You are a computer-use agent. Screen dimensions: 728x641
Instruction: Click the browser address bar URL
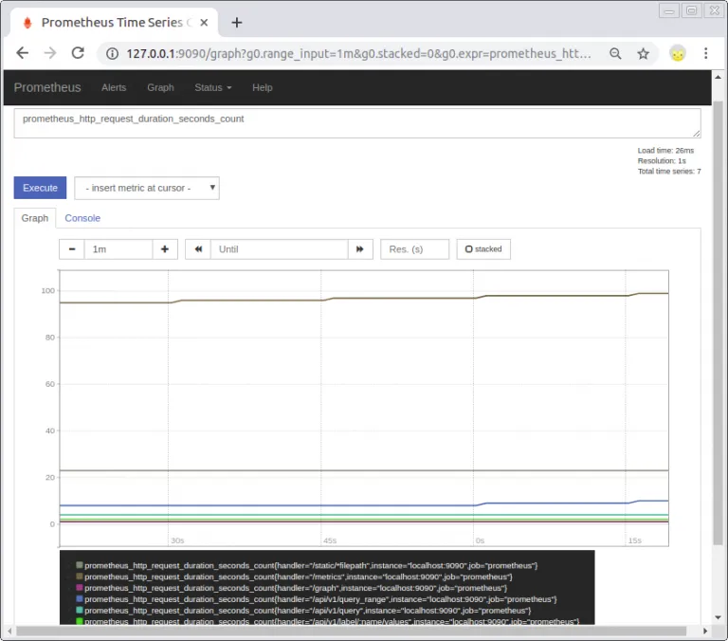click(358, 54)
